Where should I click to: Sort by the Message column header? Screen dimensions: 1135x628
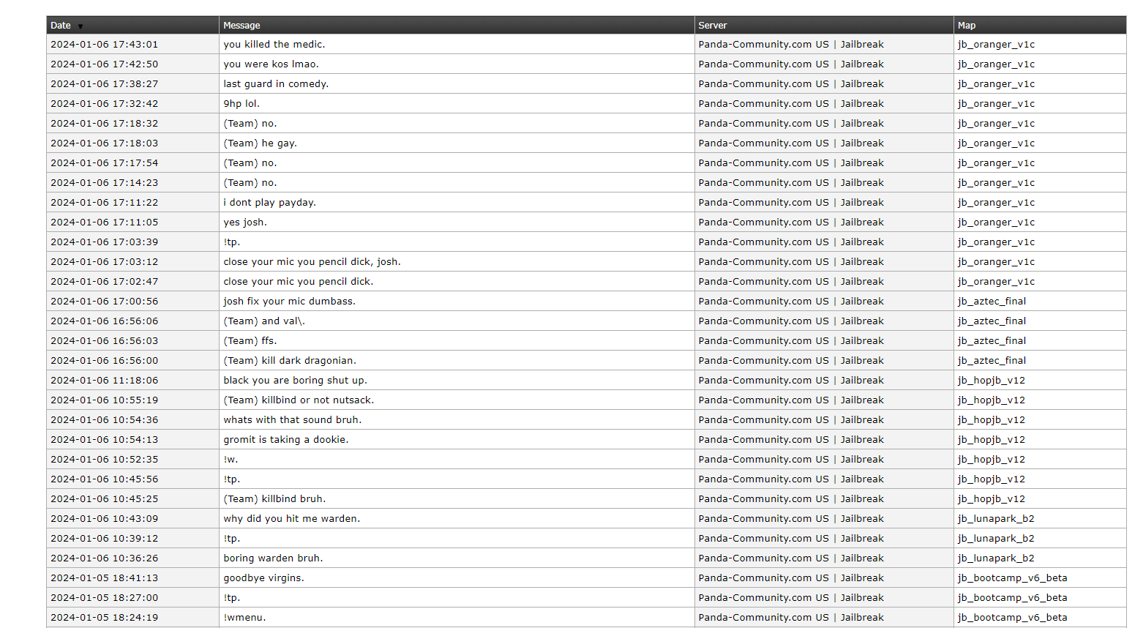(242, 26)
